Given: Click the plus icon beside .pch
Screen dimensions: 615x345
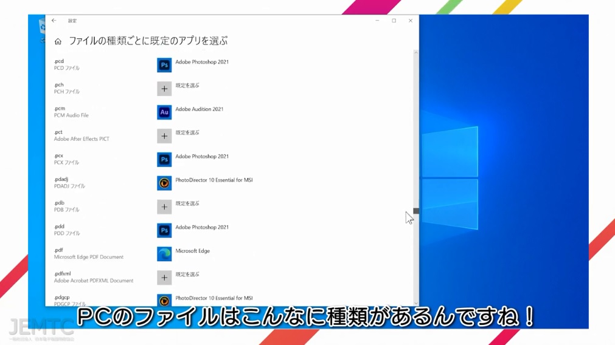Looking at the screenshot, I should 164,89.
